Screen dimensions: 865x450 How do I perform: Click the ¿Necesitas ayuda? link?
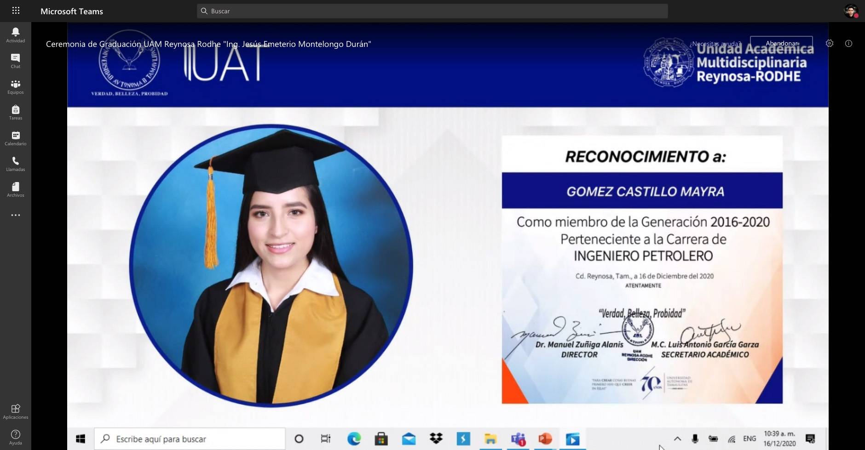(715, 44)
